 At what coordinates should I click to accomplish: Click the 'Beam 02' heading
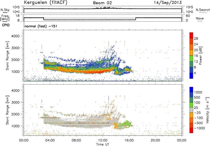click(x=102, y=3)
